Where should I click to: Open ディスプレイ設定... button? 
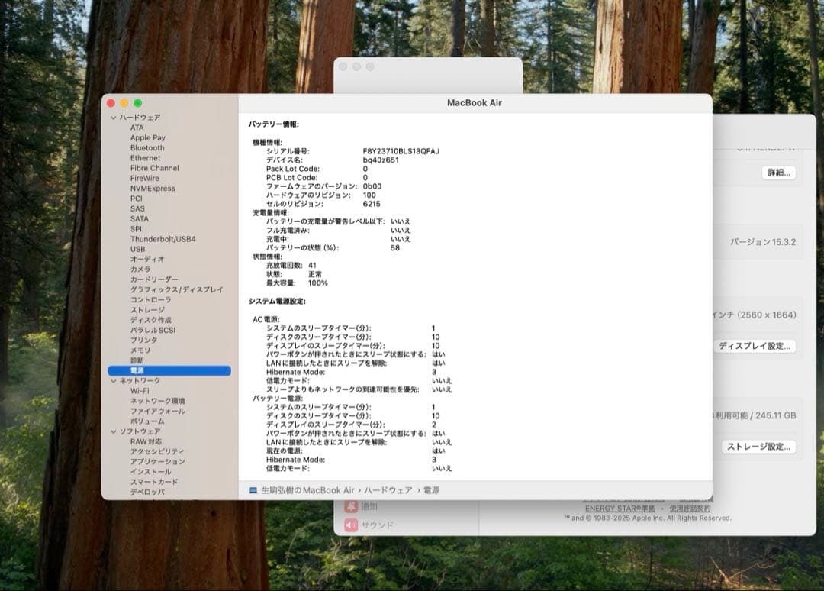pos(755,346)
